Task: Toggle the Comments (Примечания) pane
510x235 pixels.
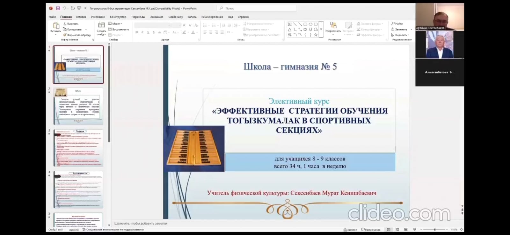Action: point(370,230)
